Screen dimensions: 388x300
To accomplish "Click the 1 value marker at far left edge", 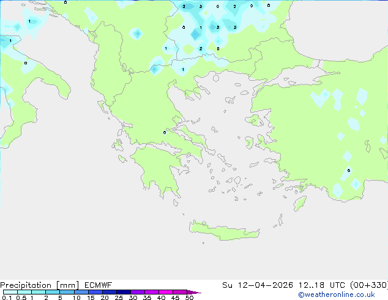I will [x=10, y=40].
